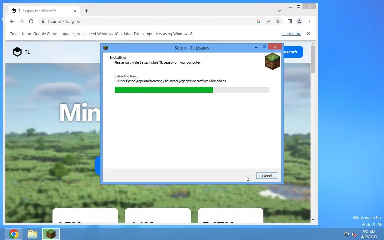Screen dimensions: 384x240
Task: Click Learn more in the update notice
Action: click(x=291, y=34)
